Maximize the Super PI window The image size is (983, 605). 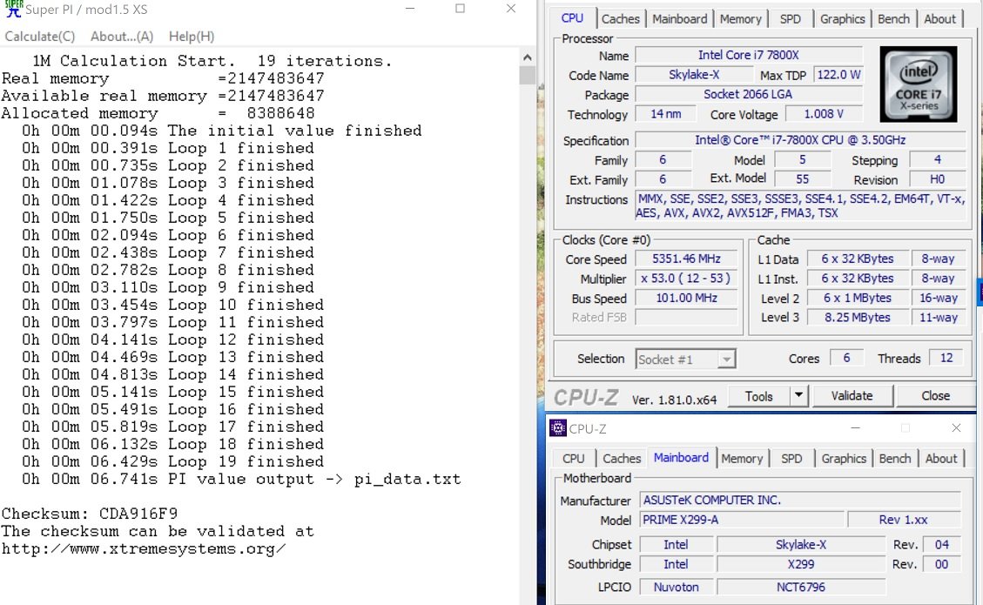[x=460, y=9]
